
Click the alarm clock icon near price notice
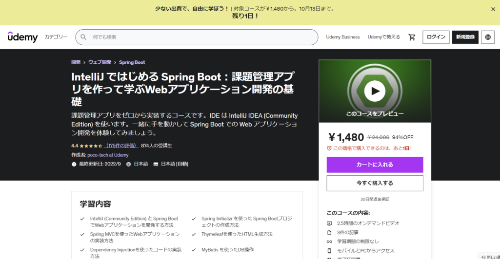(x=329, y=148)
